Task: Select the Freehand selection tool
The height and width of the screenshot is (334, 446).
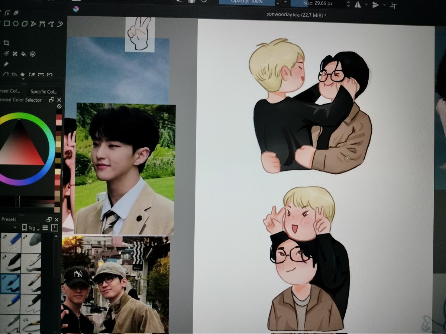Action: tap(14, 75)
